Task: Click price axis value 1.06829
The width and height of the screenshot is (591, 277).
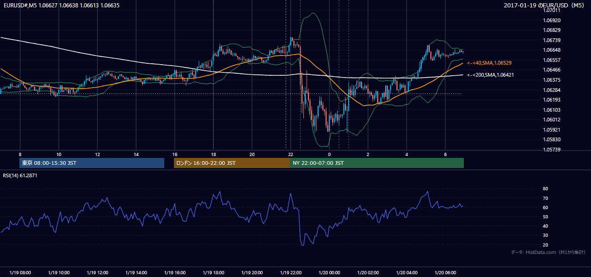Action: pos(552,30)
